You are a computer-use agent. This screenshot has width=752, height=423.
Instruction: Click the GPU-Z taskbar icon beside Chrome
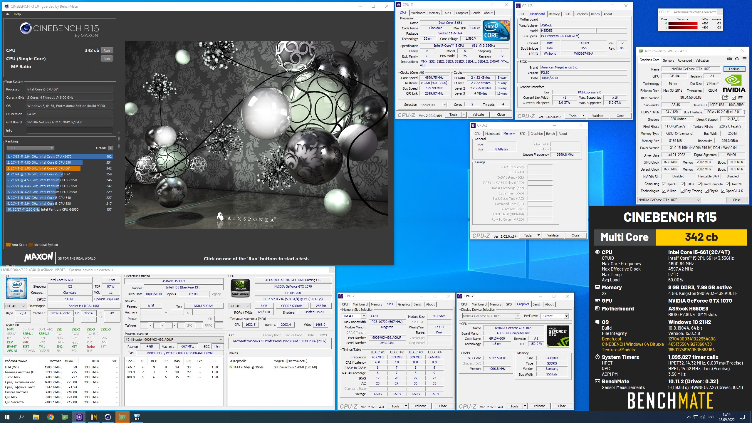point(65,417)
